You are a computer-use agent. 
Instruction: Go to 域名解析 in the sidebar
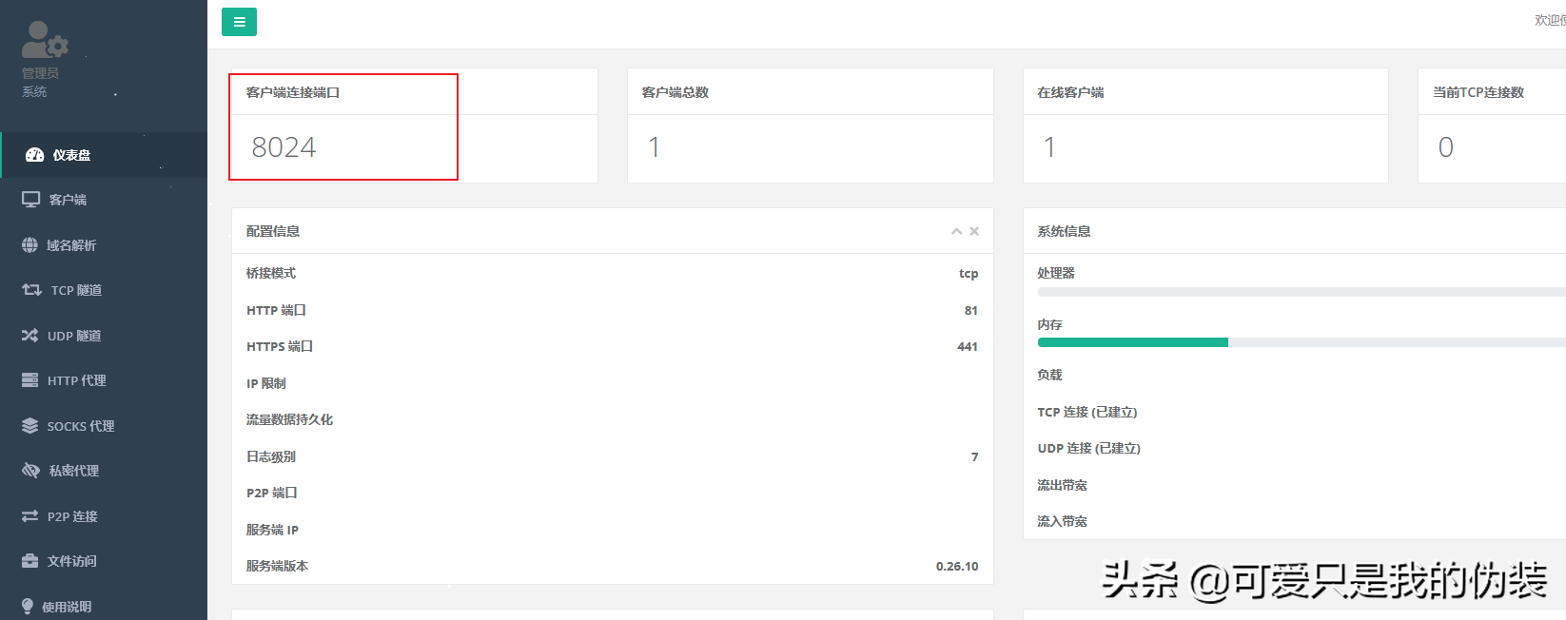(x=104, y=245)
